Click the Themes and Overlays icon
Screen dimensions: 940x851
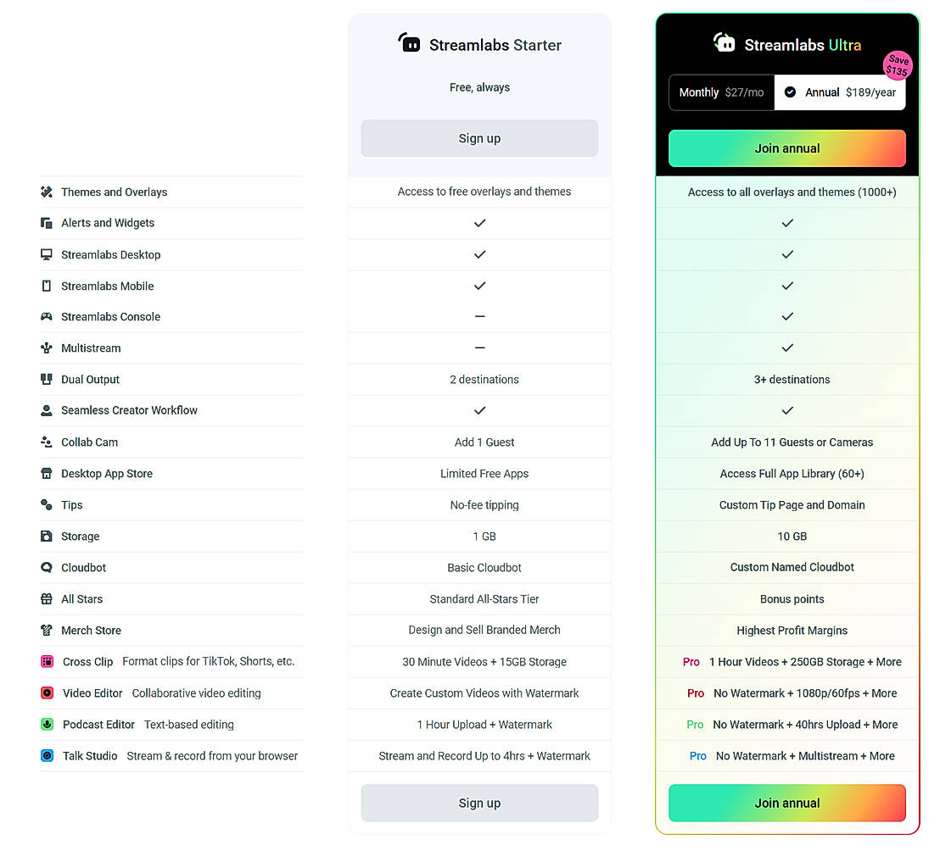click(47, 192)
